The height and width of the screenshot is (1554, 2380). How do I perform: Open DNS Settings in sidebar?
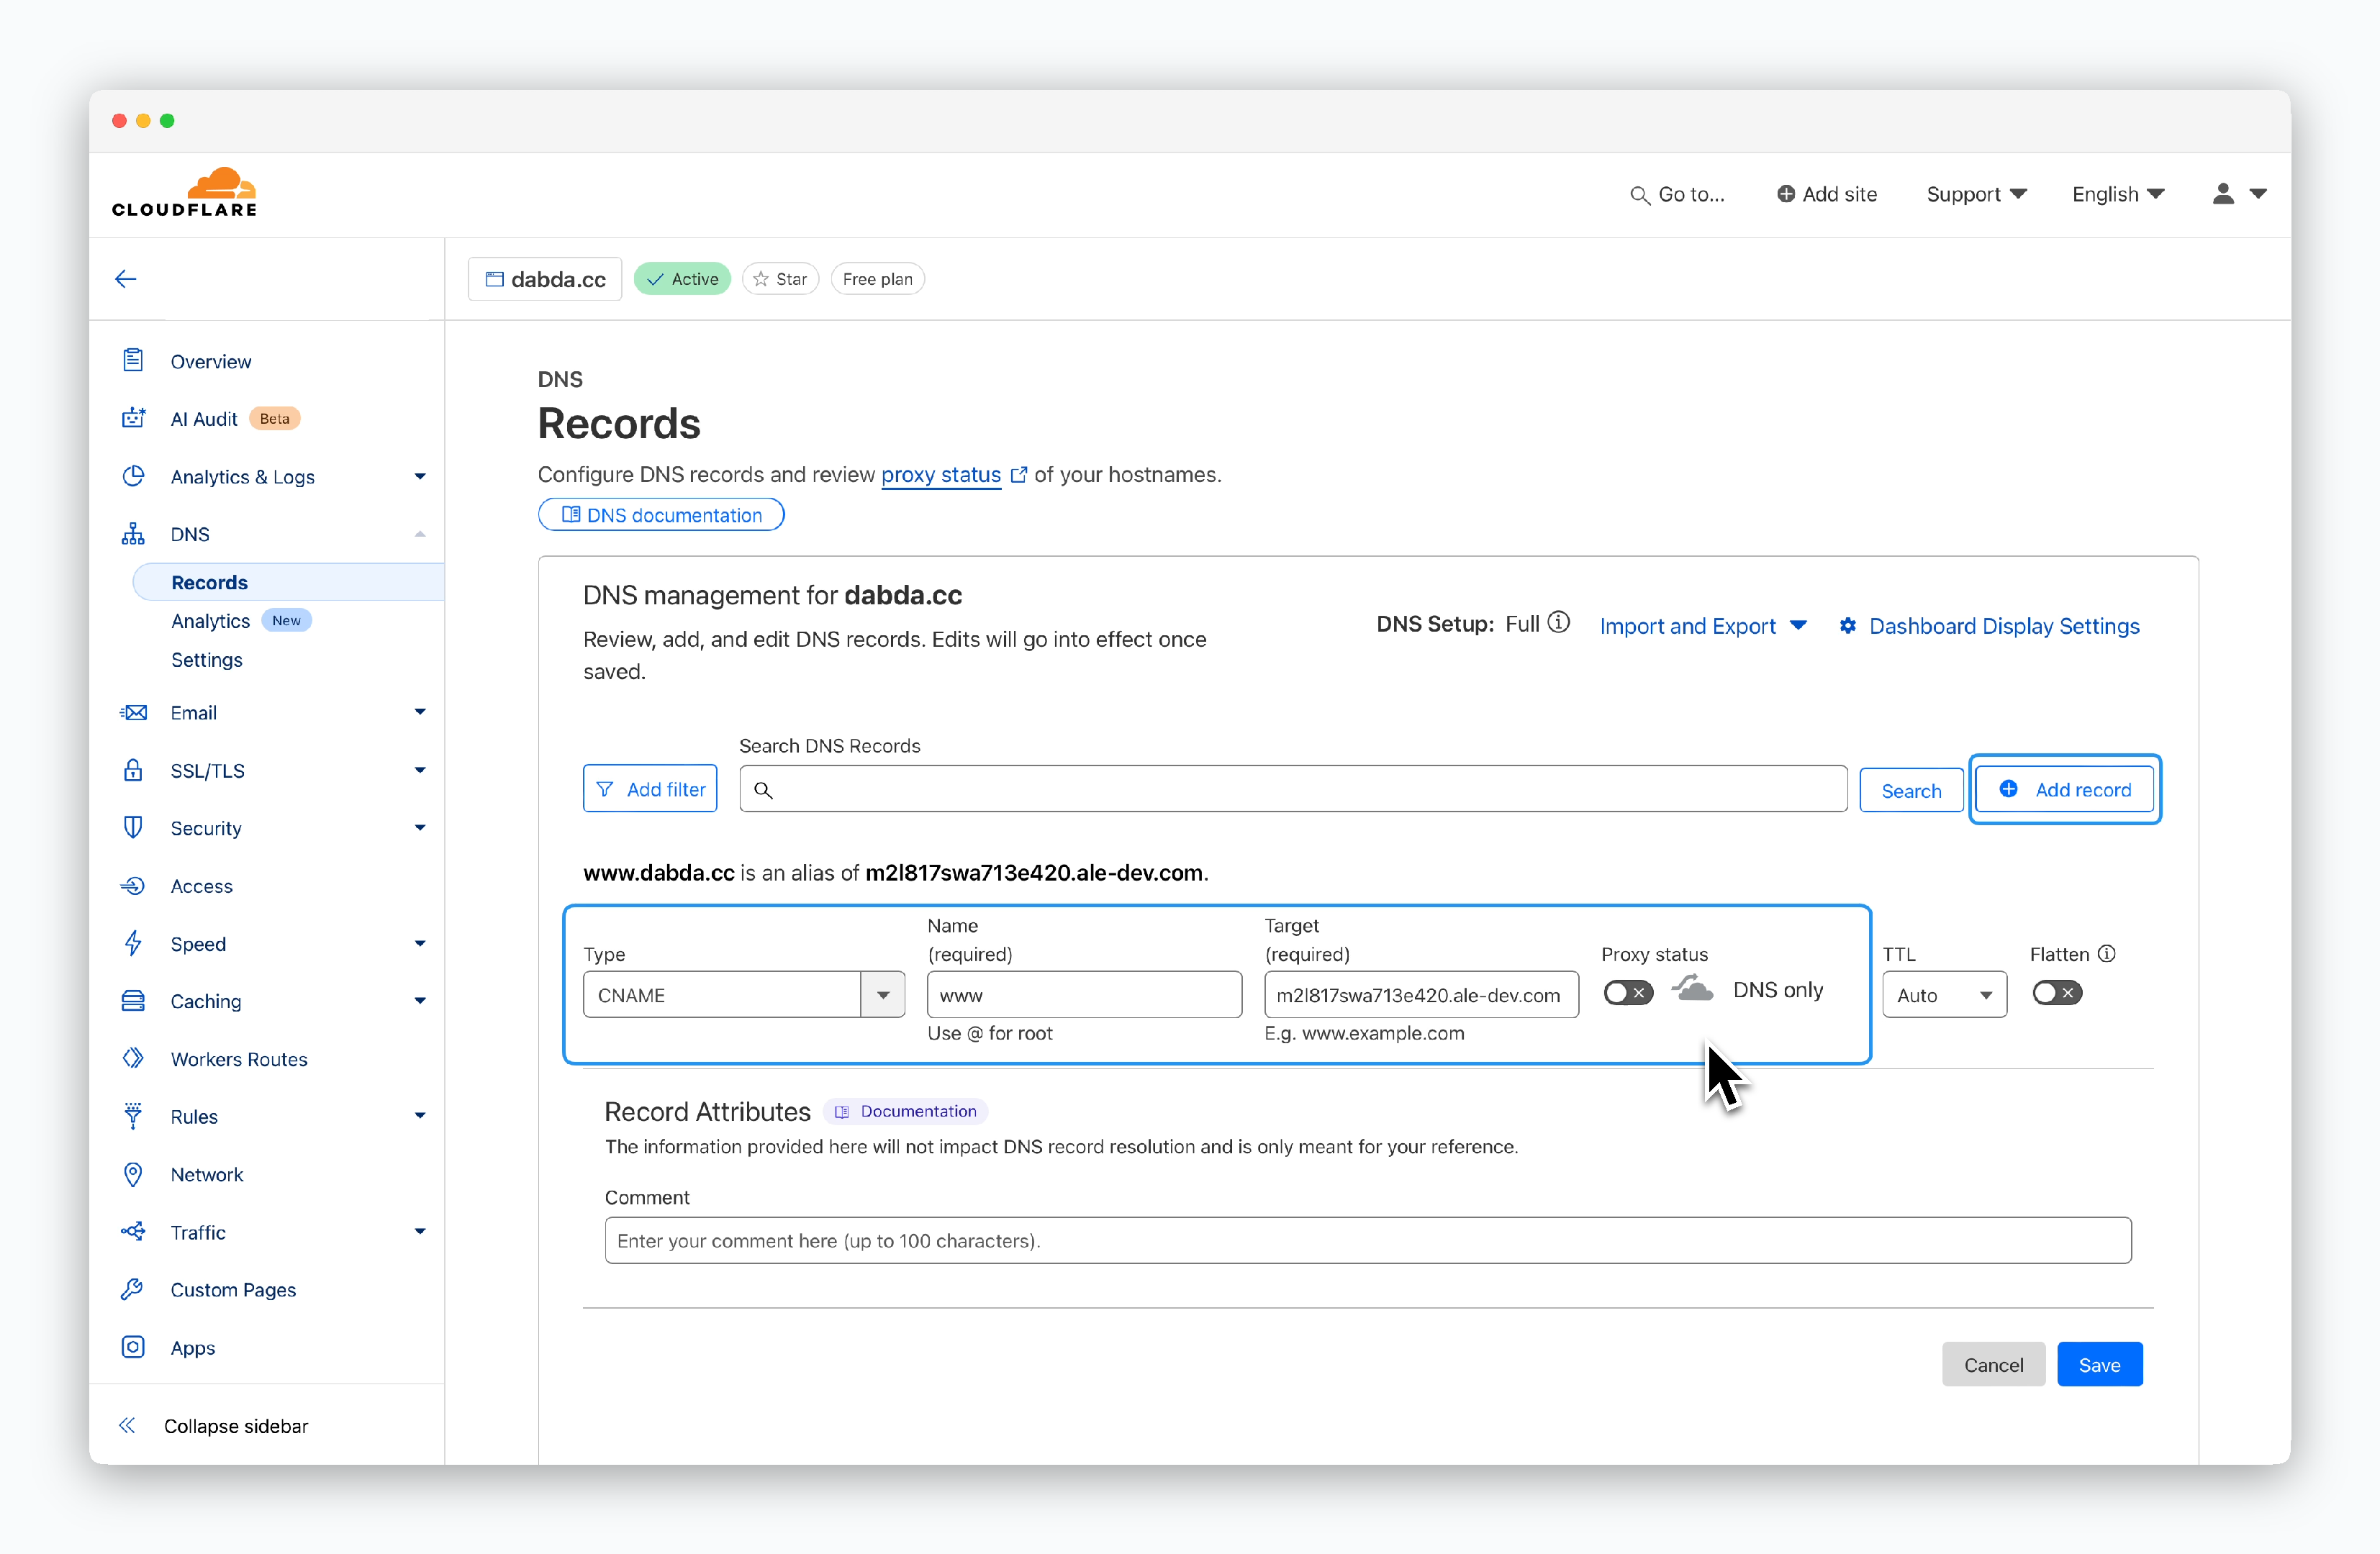point(206,660)
